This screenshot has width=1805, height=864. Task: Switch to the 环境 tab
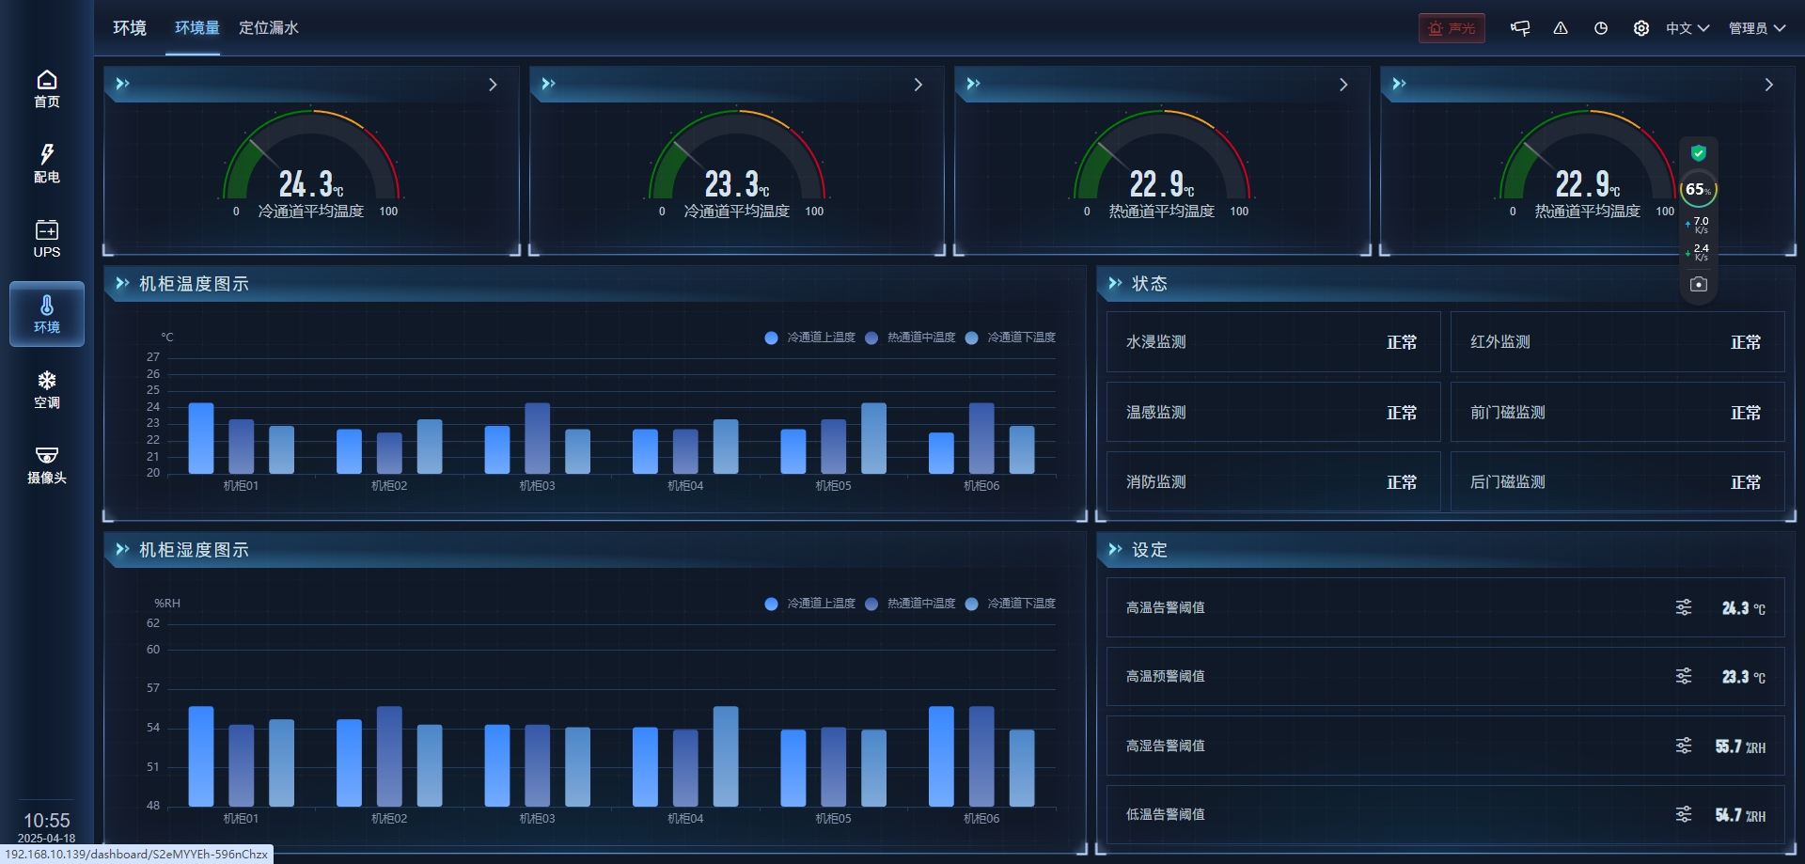[129, 28]
